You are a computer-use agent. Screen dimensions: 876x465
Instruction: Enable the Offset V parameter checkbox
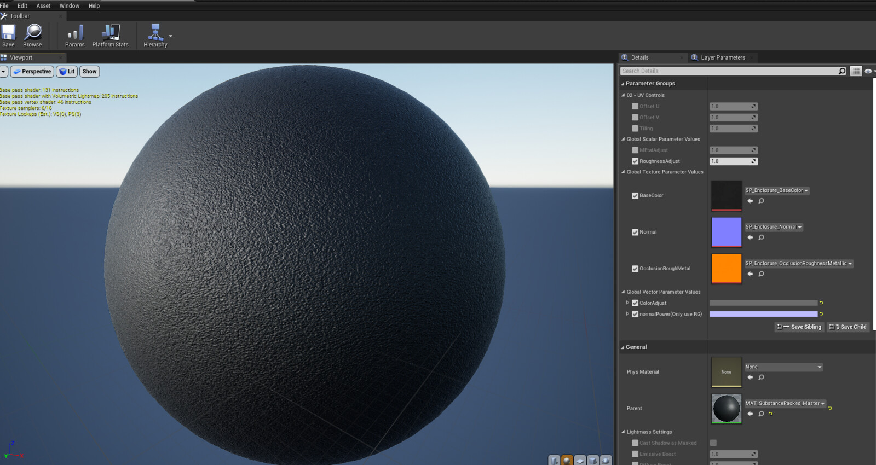click(635, 117)
